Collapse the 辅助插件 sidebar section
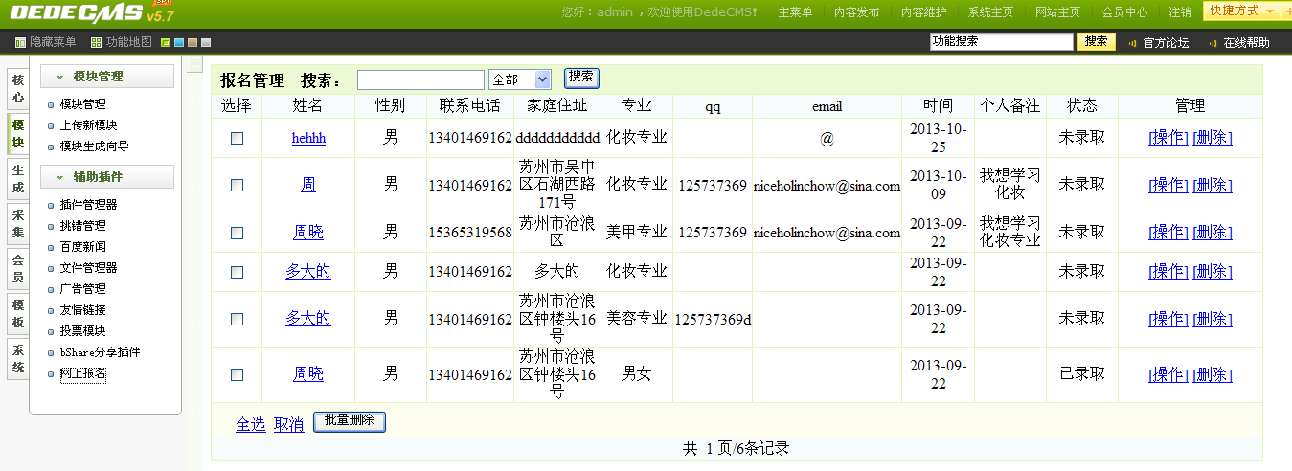1292x471 pixels. [x=59, y=177]
